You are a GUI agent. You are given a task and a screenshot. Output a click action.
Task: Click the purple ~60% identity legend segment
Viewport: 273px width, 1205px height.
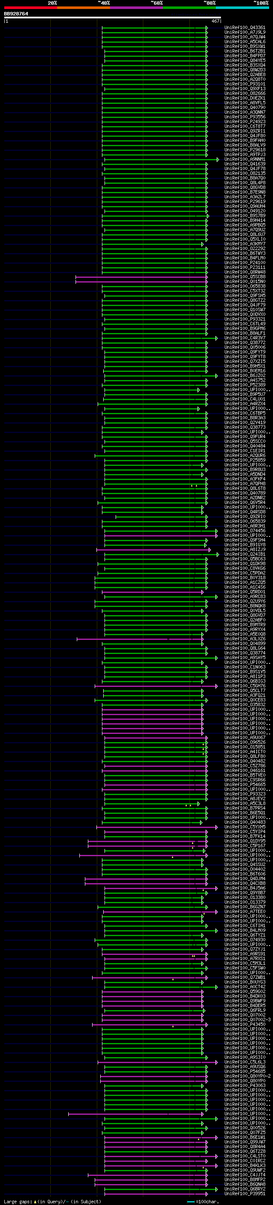pyautogui.click(x=137, y=8)
